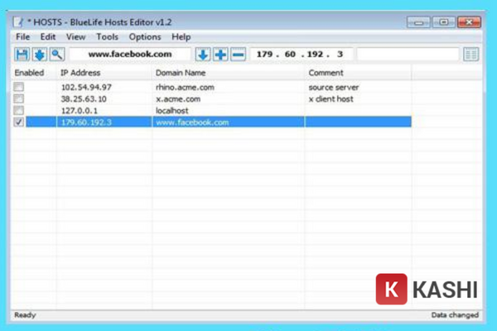
Task: Enable the x.acme.com entry checkbox
Action: (19, 98)
